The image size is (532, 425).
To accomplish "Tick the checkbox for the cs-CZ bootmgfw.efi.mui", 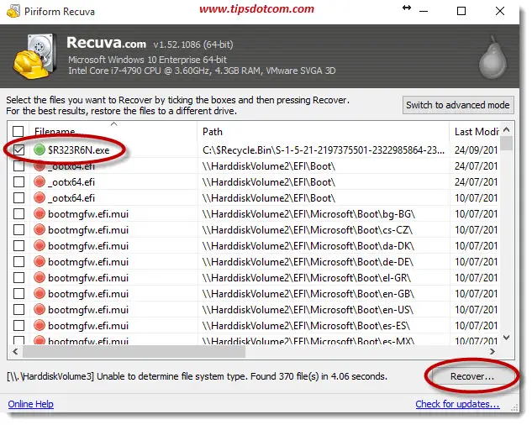I will click(x=18, y=229).
